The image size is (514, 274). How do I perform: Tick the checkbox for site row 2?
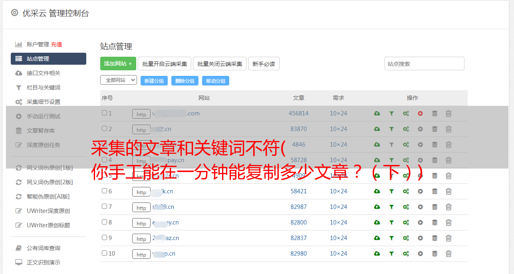pos(105,129)
